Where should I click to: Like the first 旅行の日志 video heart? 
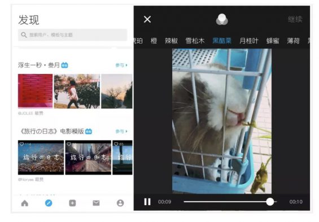(21, 144)
